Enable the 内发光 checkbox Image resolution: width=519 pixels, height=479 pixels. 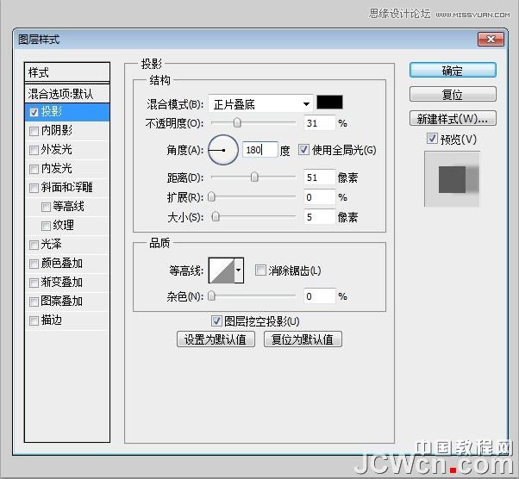34,169
